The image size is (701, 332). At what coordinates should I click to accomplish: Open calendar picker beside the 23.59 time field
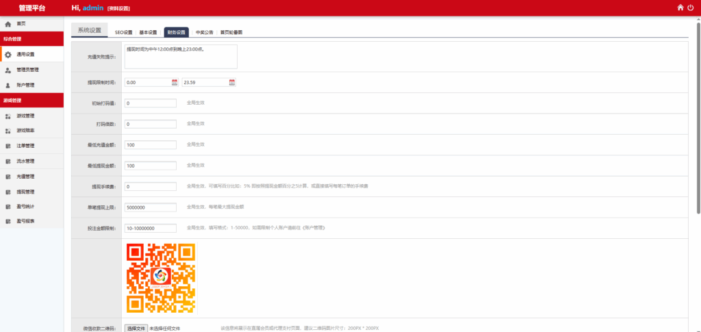tap(232, 82)
